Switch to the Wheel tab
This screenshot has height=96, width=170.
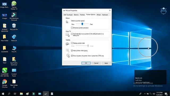(x=99, y=15)
